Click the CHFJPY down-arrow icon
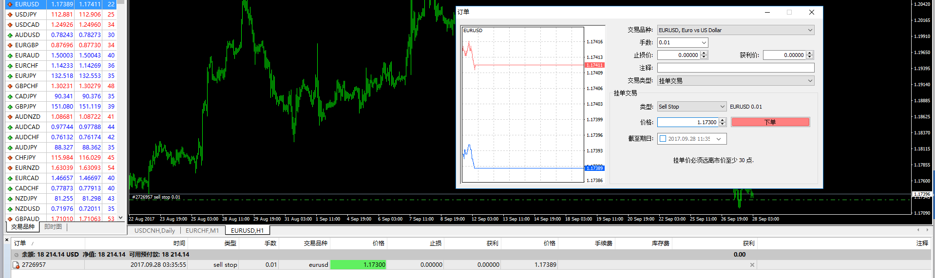The width and height of the screenshot is (935, 278). (x=10, y=158)
